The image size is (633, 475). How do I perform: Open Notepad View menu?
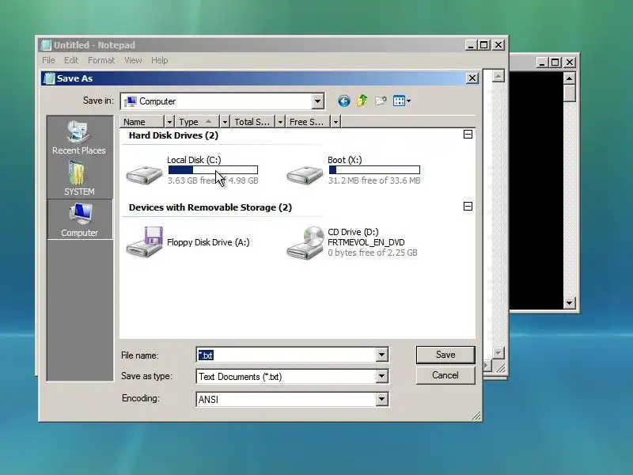pos(133,60)
